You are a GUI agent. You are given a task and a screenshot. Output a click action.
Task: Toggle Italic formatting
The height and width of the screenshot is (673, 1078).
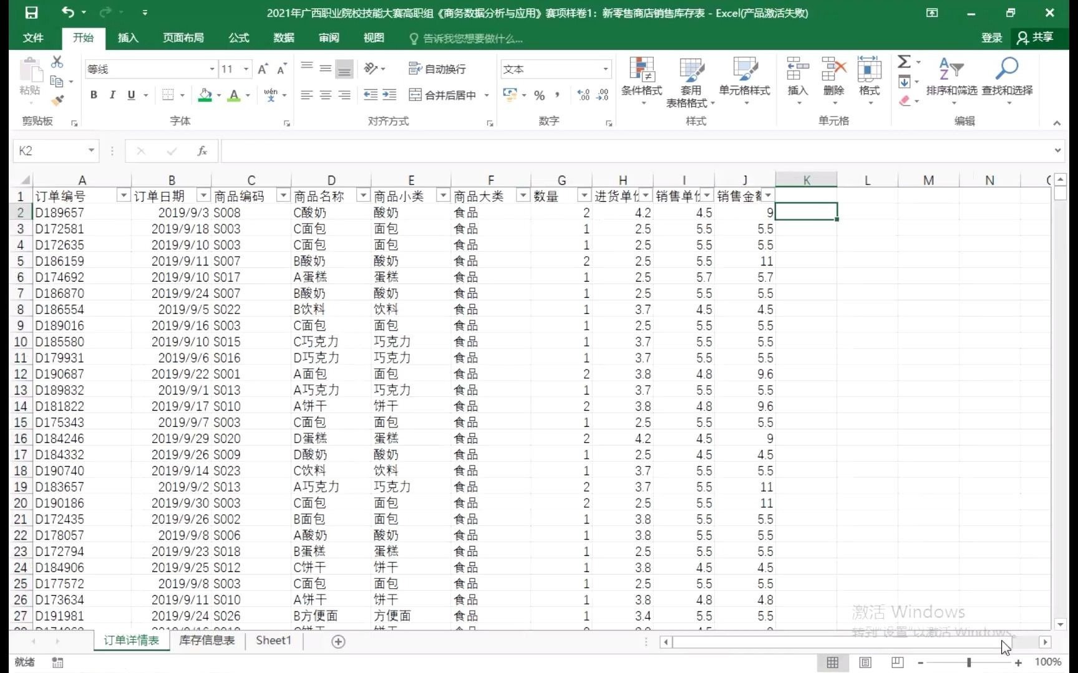[112, 95]
